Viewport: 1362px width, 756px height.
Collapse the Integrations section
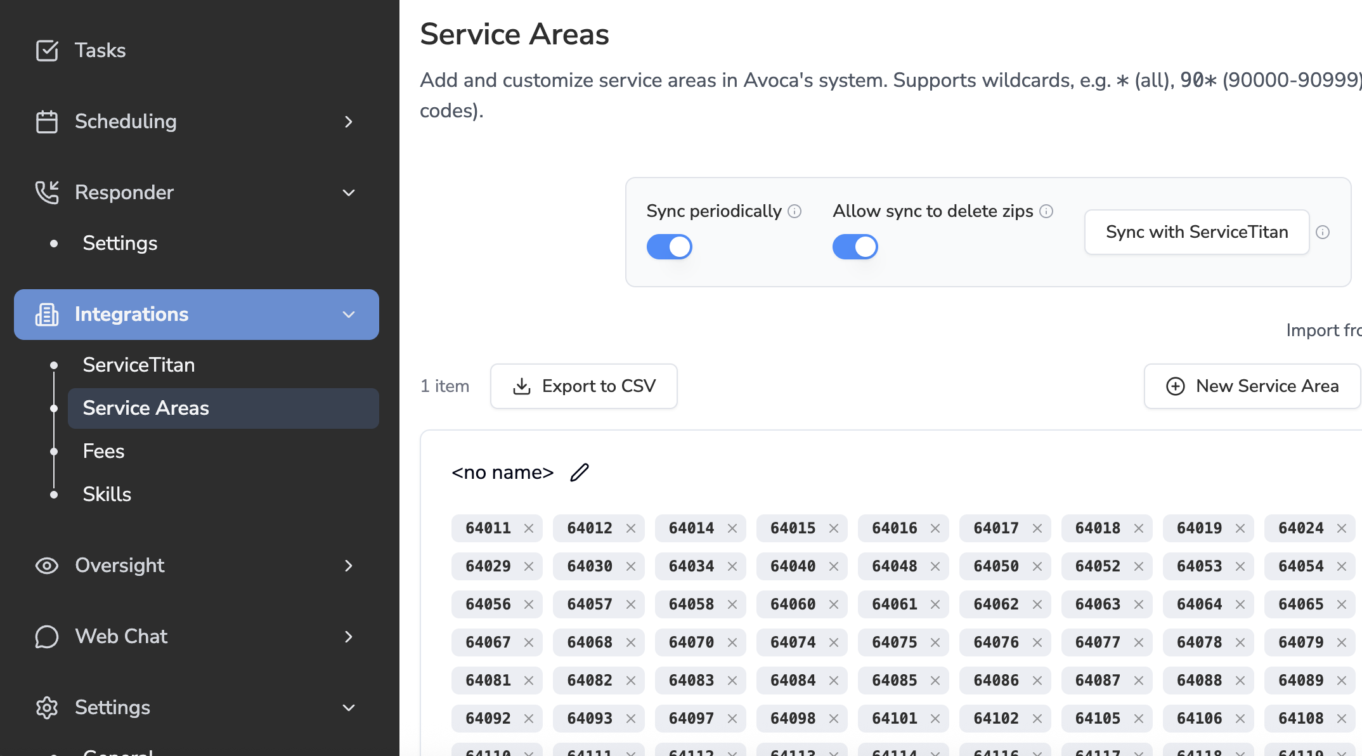(348, 315)
